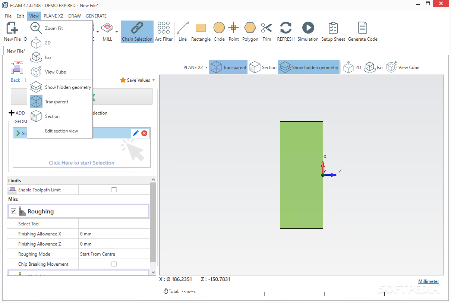Choose Iso from the View menu
This screenshot has height=303, width=451.
tap(60, 57)
